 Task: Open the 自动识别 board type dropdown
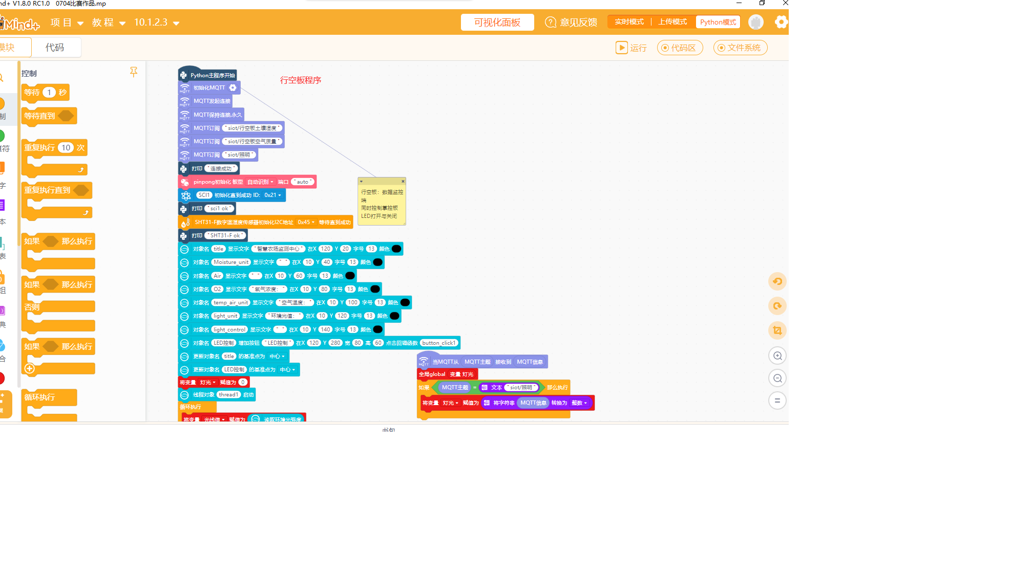261,182
